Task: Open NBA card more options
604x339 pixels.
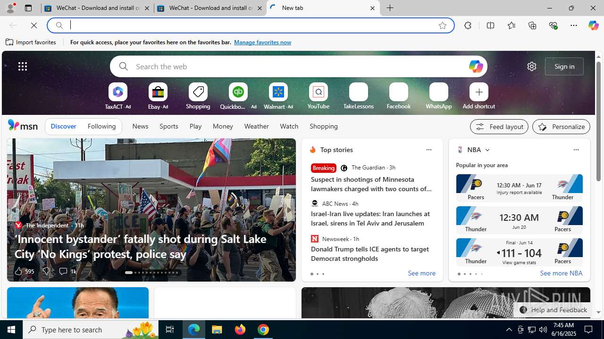Action: [x=576, y=150]
